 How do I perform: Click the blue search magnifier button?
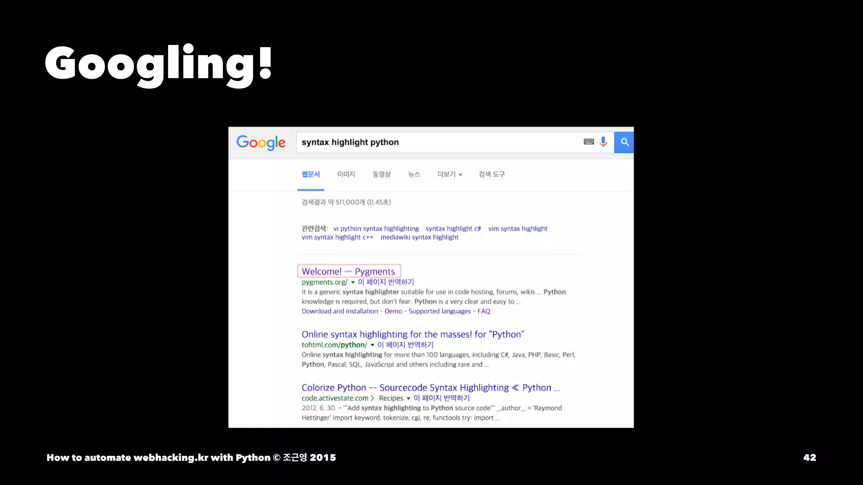pyautogui.click(x=624, y=142)
